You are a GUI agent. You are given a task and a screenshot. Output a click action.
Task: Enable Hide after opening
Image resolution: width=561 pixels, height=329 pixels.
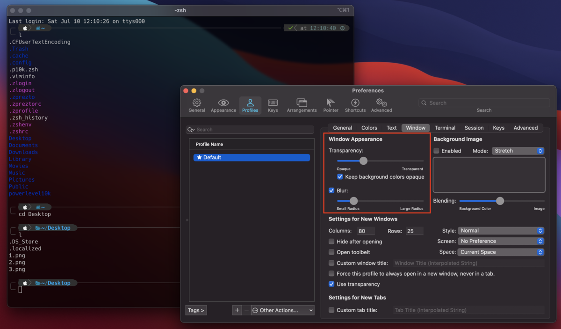pos(331,241)
